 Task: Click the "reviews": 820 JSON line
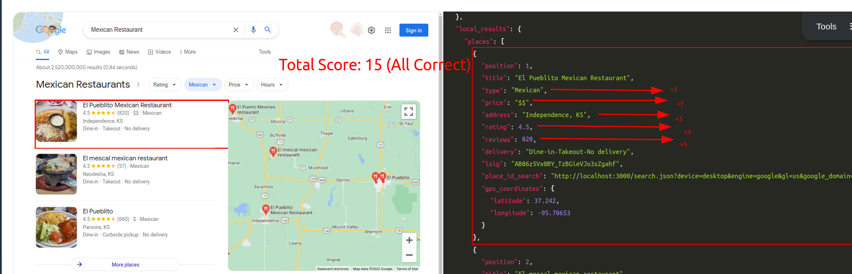508,140
